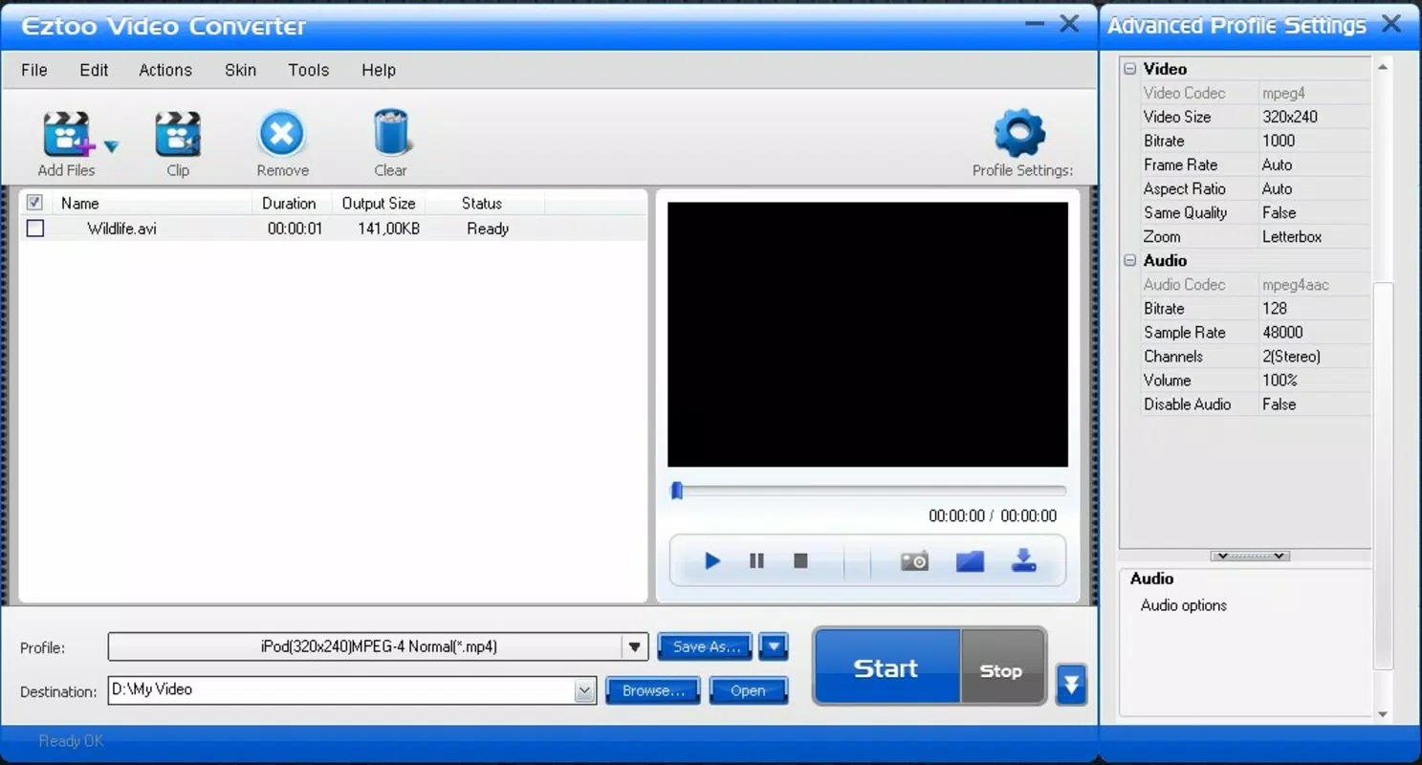Check the Wildlife.avi checkbox
The height and width of the screenshot is (765, 1422).
coord(35,229)
